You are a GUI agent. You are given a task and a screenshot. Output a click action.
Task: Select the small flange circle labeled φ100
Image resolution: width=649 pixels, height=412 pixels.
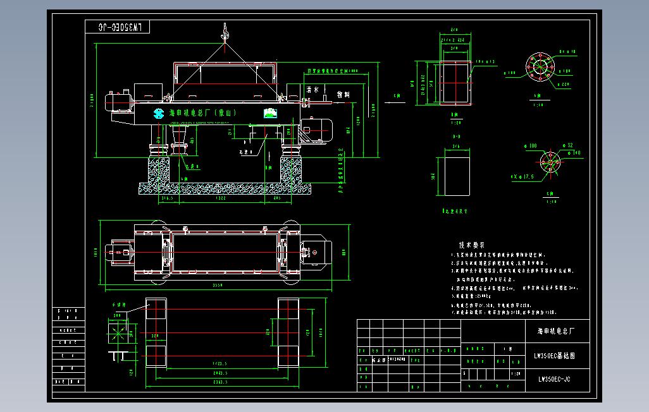550,161
